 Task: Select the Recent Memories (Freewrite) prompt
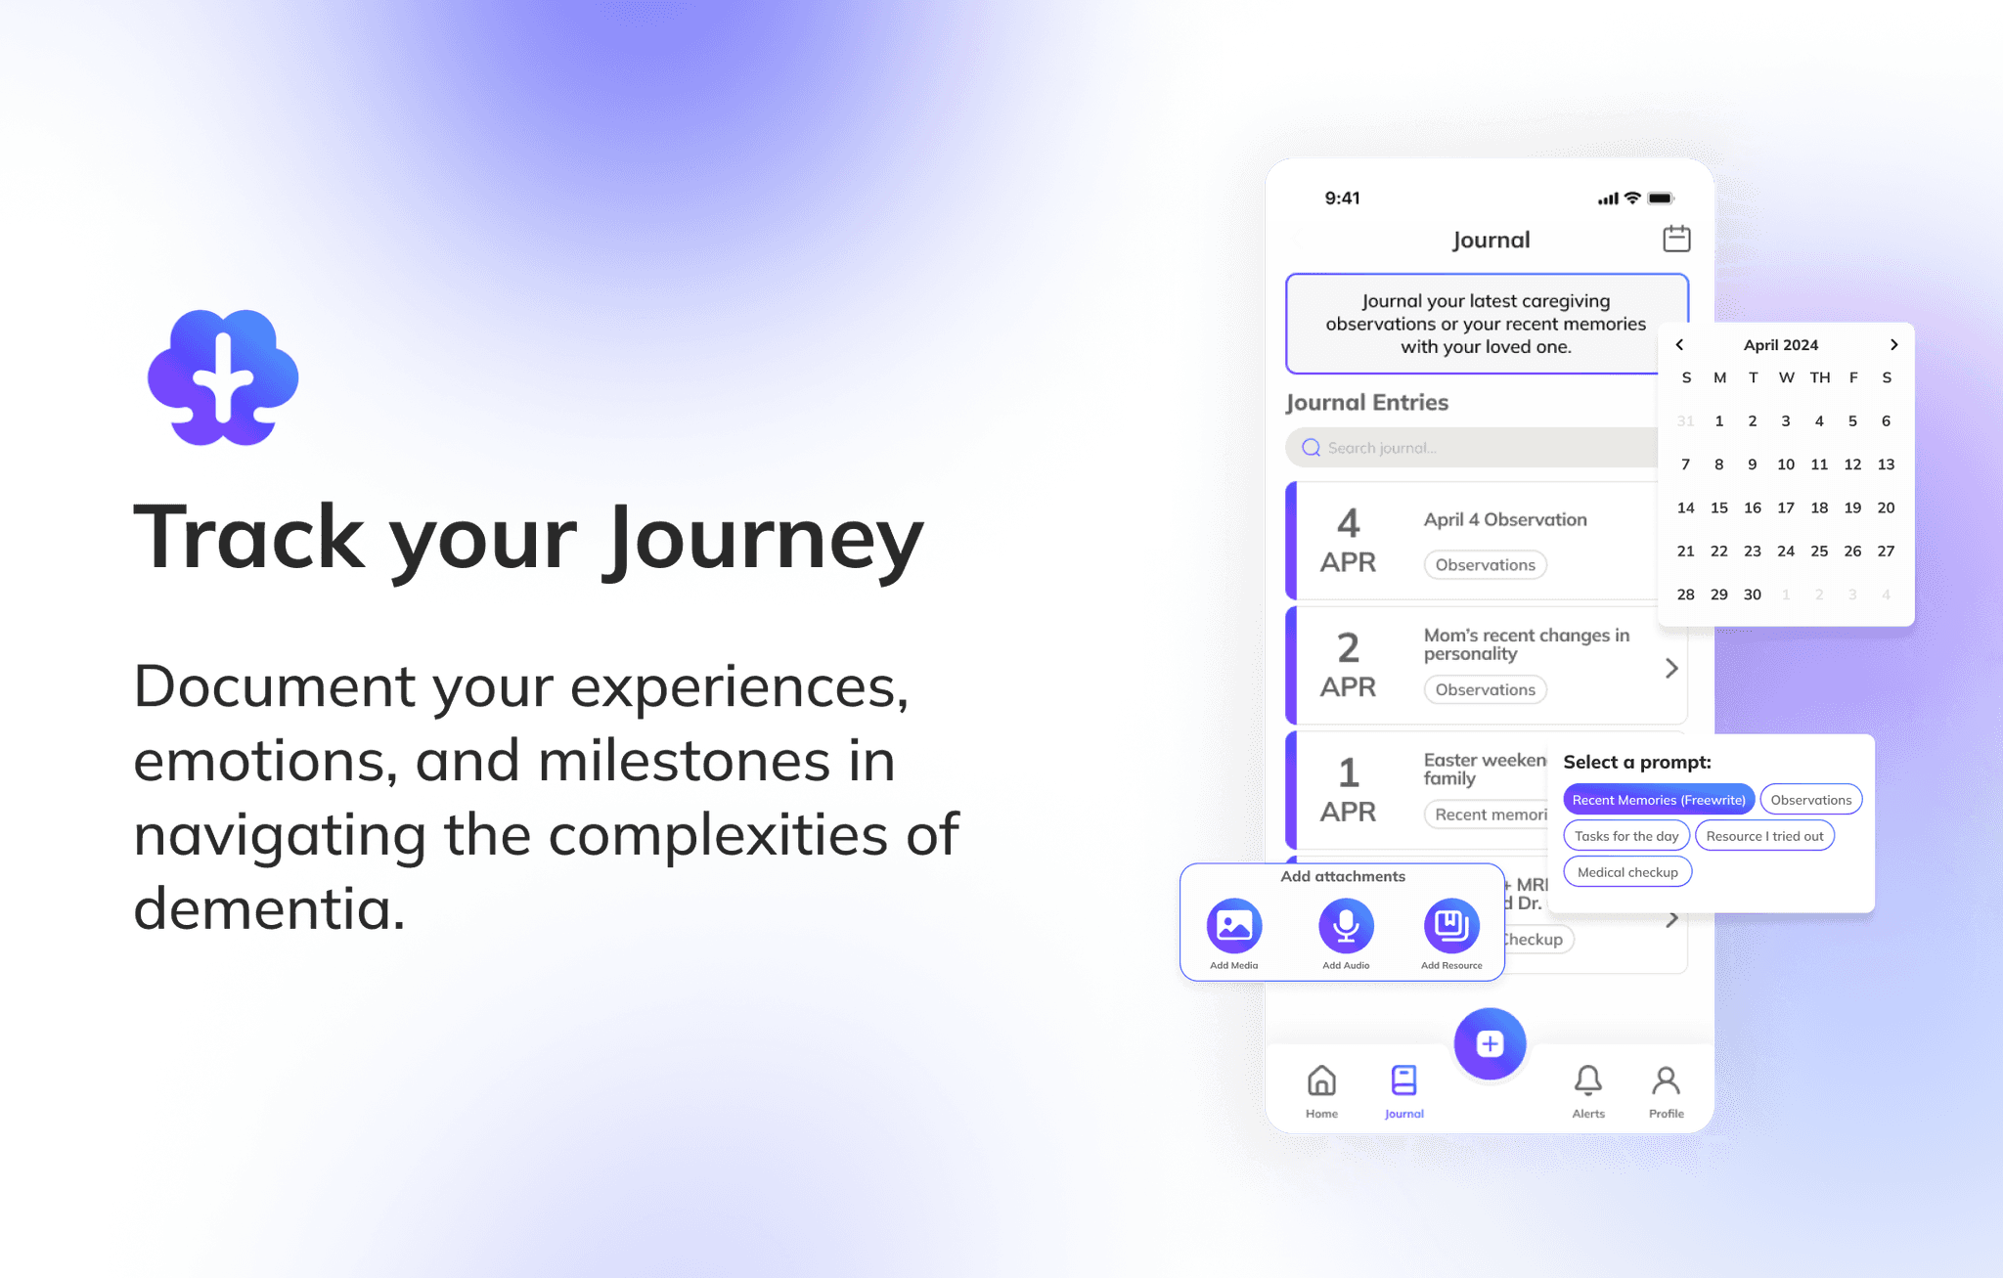click(x=1659, y=800)
